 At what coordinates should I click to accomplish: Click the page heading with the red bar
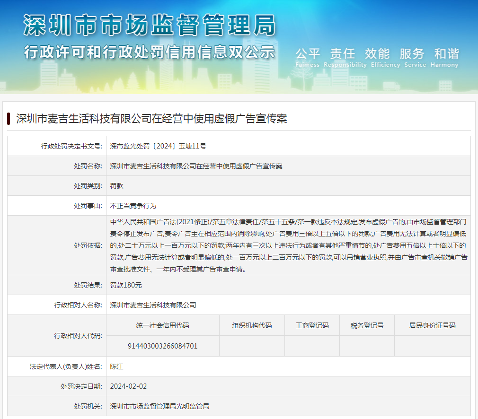(151, 119)
